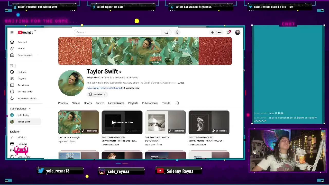
Task: Click the search magnifier button
Action: [x=166, y=32]
